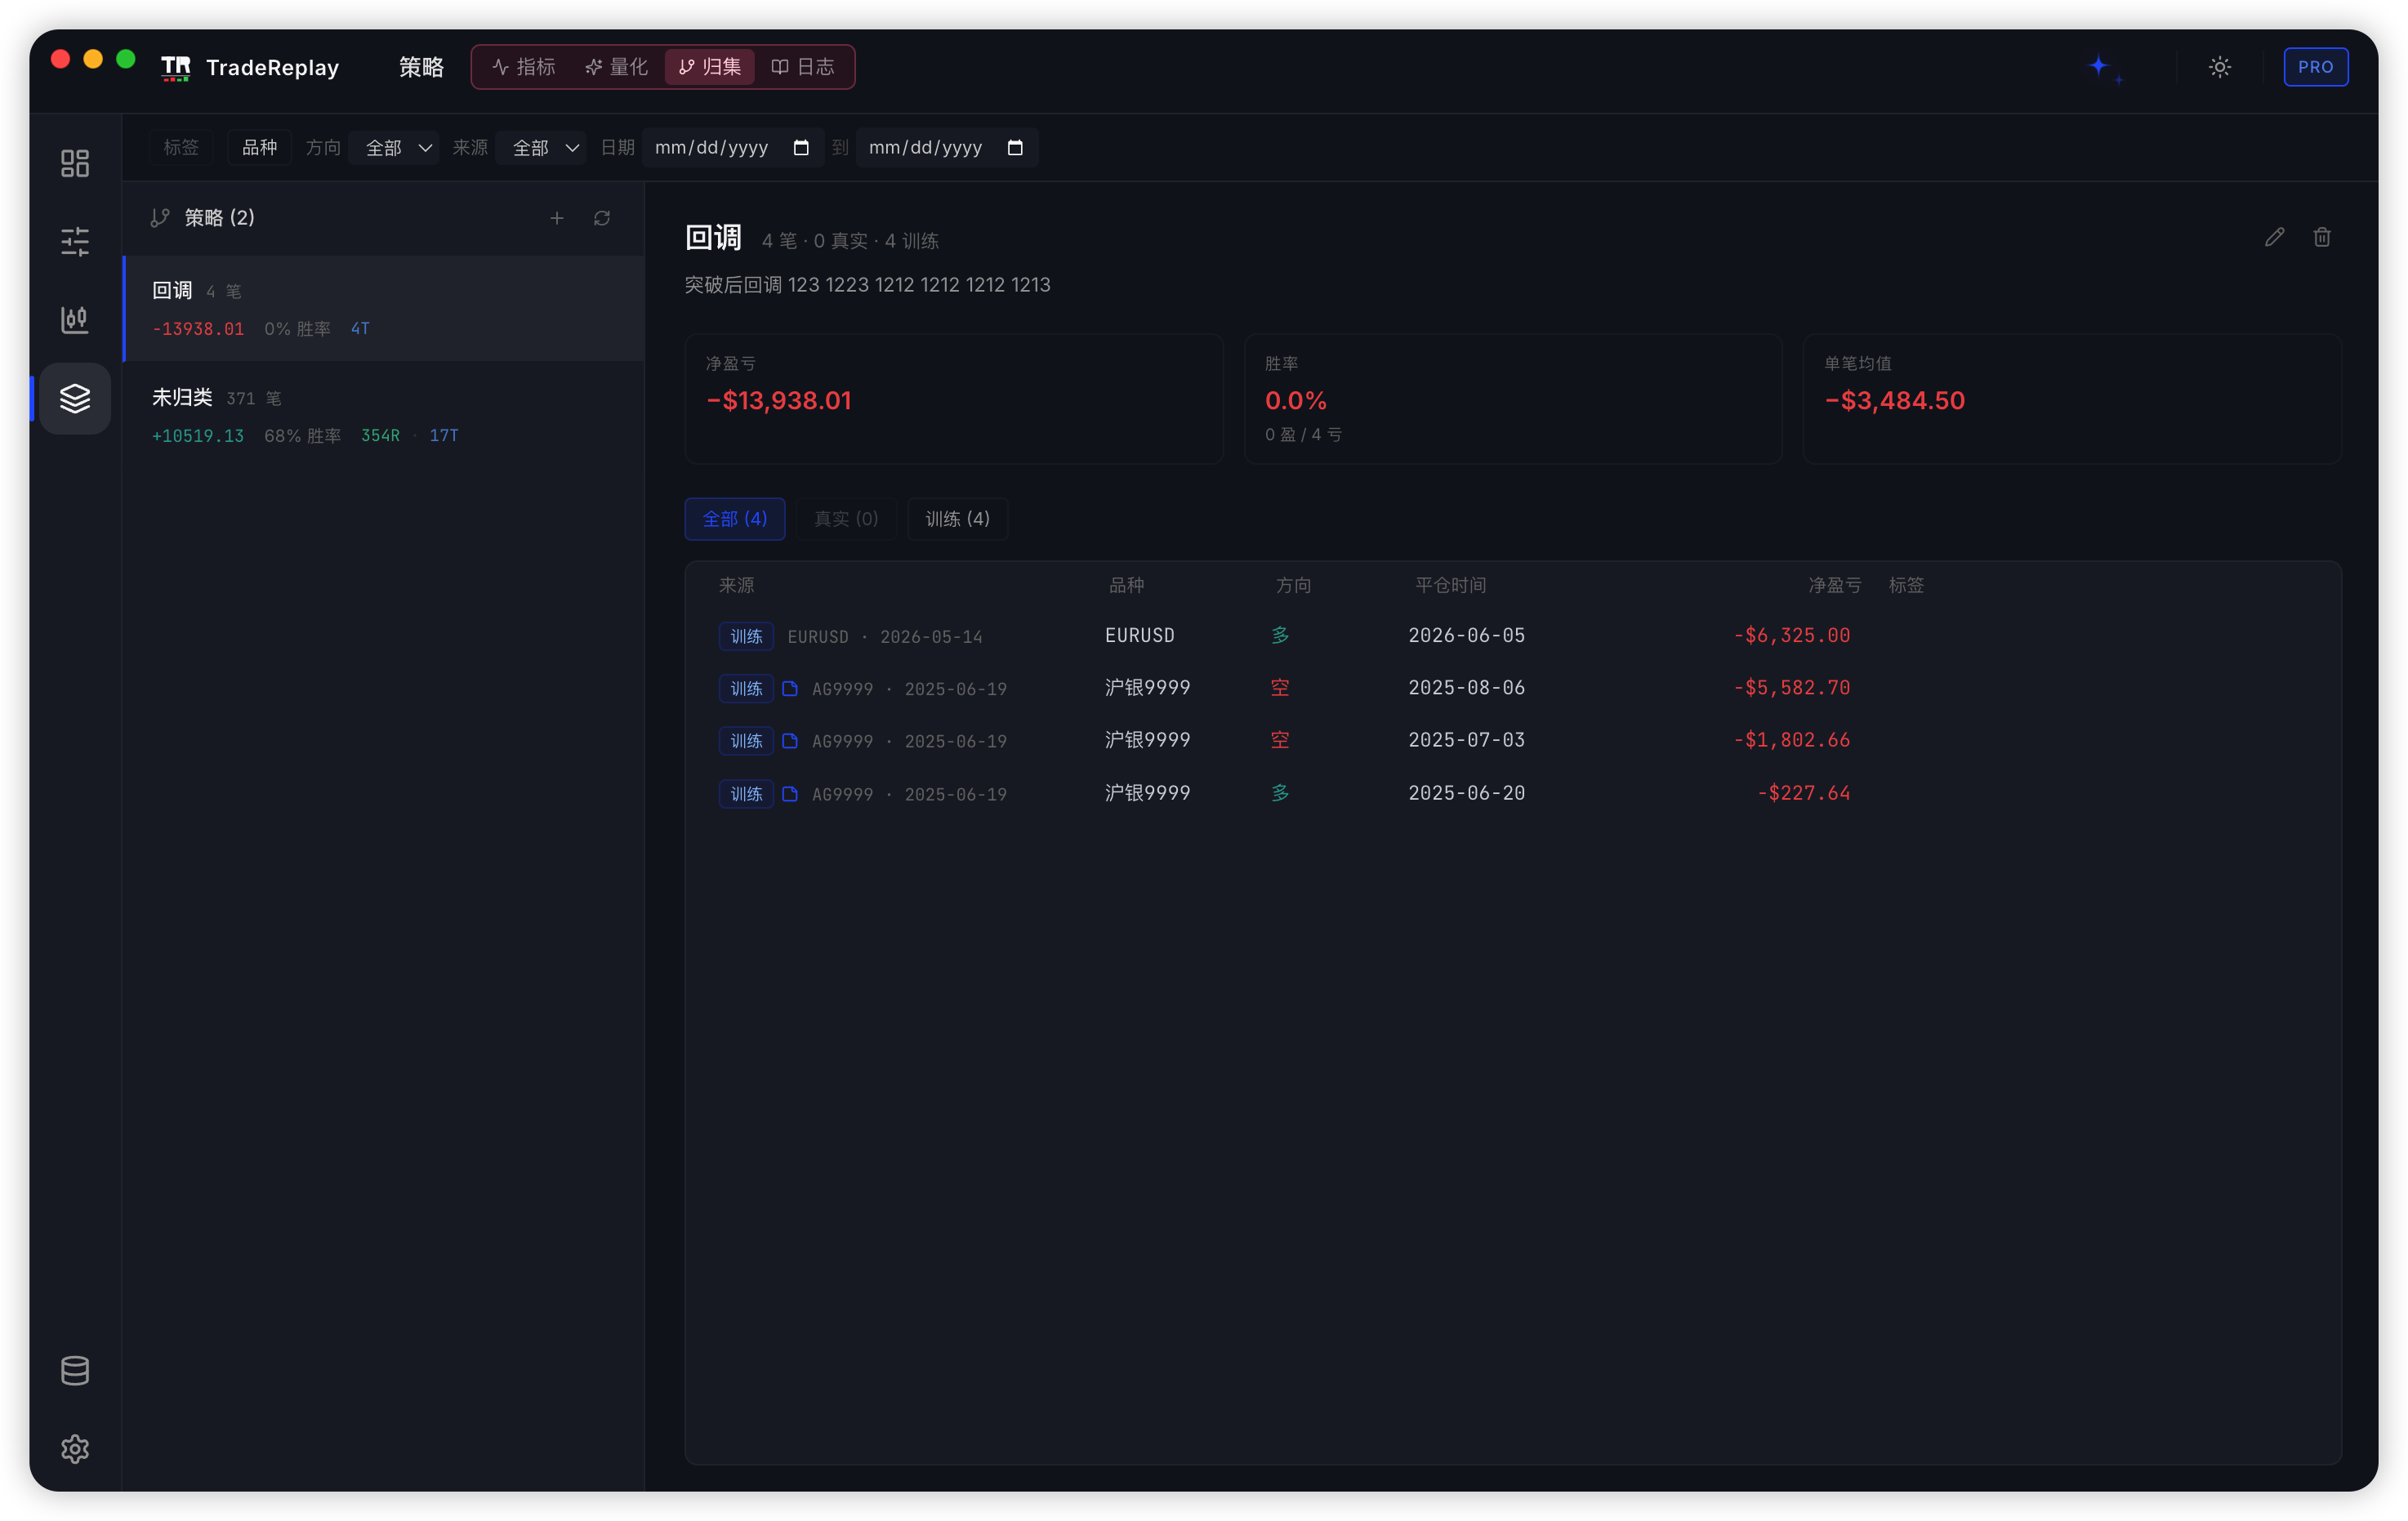Open the dashboard grid sidebar icon
The width and height of the screenshot is (2408, 1521).
(x=75, y=163)
